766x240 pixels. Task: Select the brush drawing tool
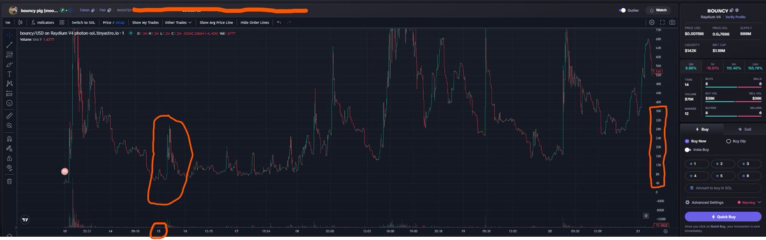(9, 64)
